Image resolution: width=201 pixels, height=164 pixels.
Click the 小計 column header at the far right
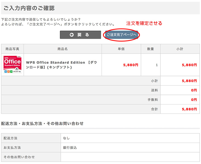click(x=180, y=49)
